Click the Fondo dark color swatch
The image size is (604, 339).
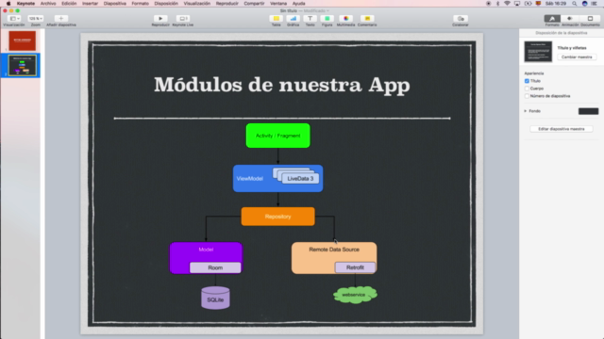coord(588,111)
